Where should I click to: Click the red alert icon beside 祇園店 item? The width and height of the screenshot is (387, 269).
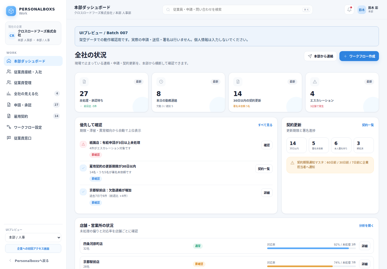point(83,144)
